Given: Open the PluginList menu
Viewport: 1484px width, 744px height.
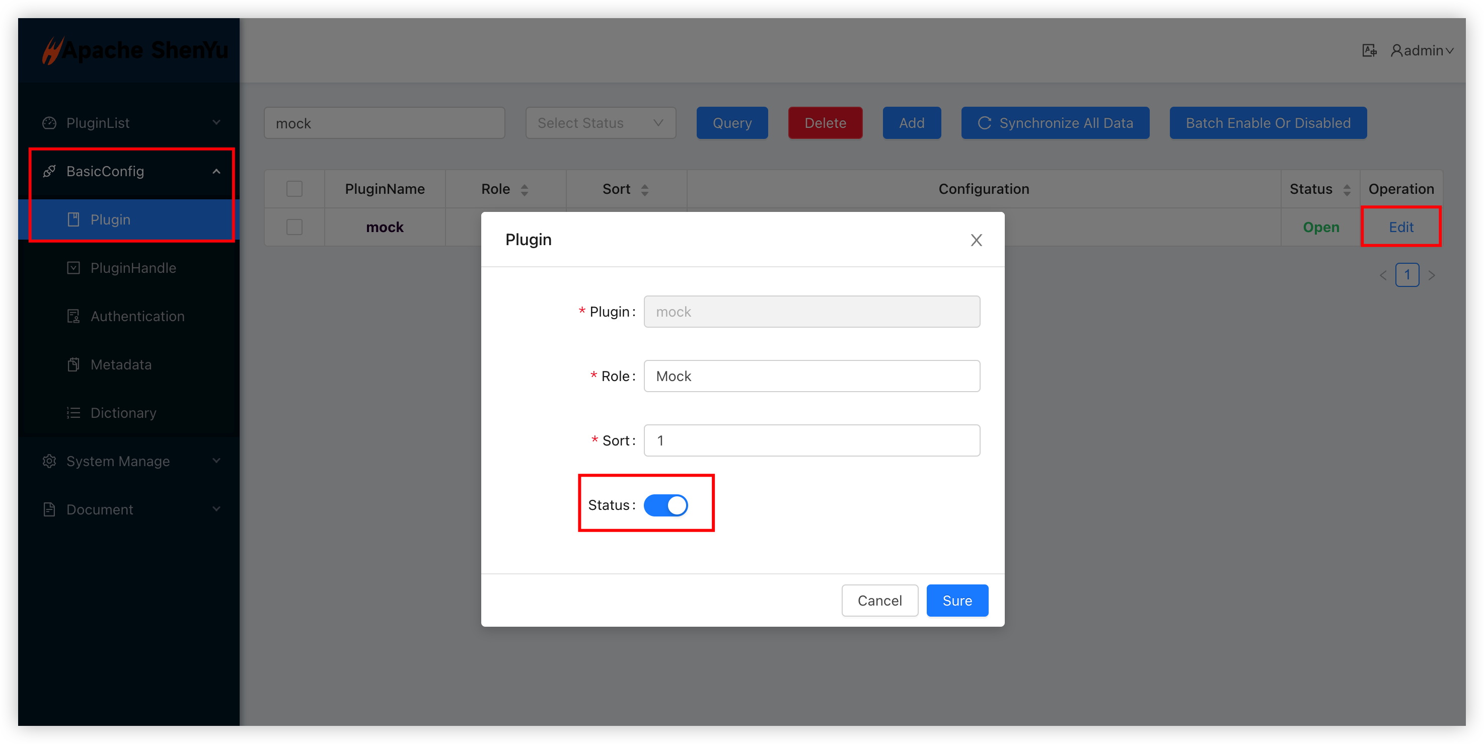Looking at the screenshot, I should (98, 123).
